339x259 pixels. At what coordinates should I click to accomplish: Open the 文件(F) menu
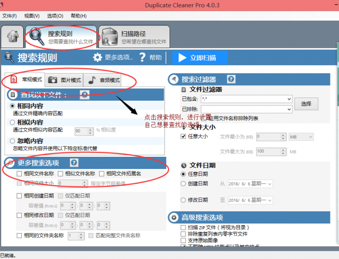(10, 16)
